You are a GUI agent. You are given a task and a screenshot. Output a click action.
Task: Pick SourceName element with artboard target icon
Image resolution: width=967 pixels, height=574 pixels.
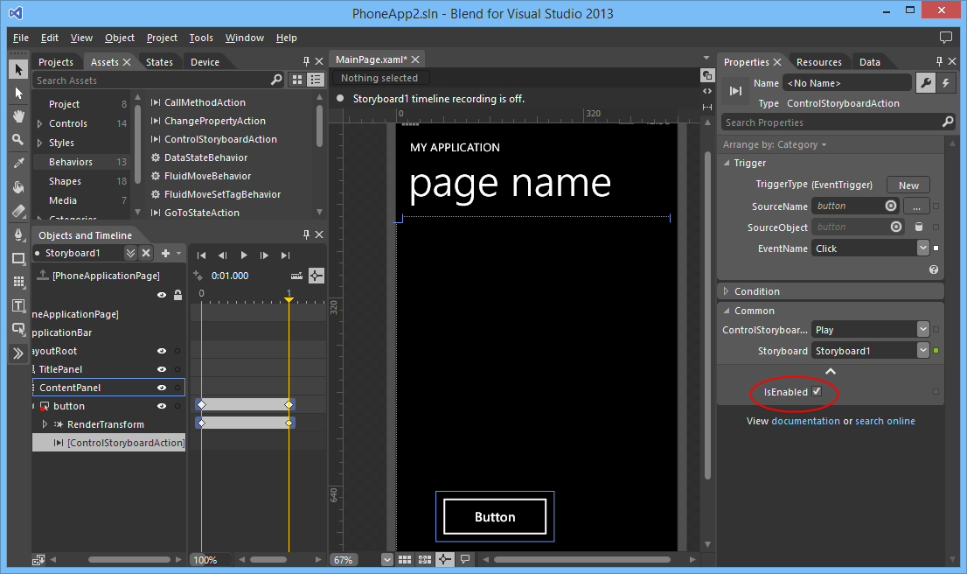(891, 206)
